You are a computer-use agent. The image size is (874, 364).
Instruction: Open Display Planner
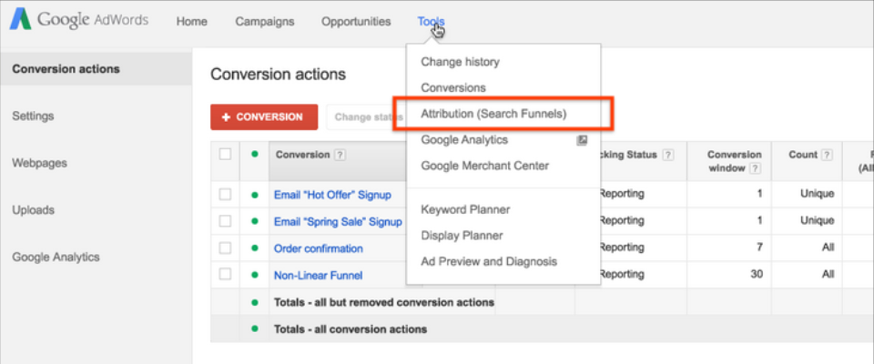tap(462, 236)
